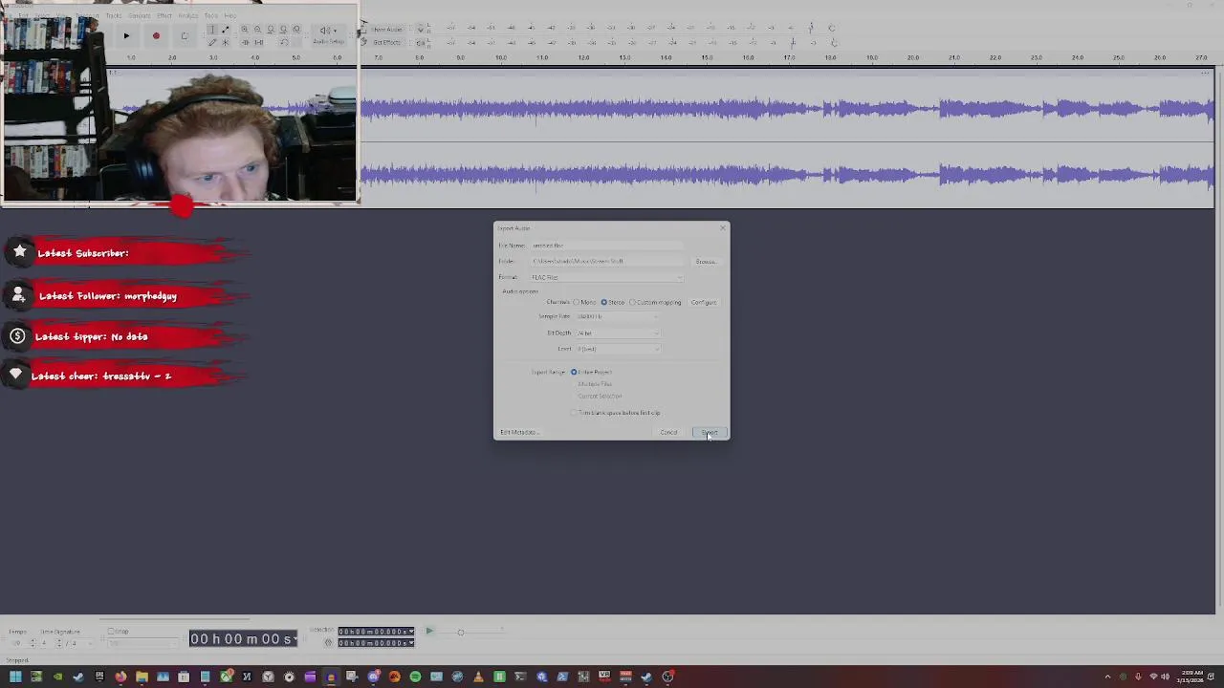
Task: Enable Trim blank space before first clip
Action: point(574,413)
